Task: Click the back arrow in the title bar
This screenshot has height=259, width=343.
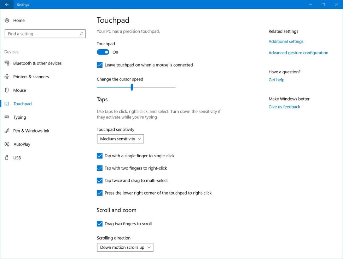Action: (7, 5)
